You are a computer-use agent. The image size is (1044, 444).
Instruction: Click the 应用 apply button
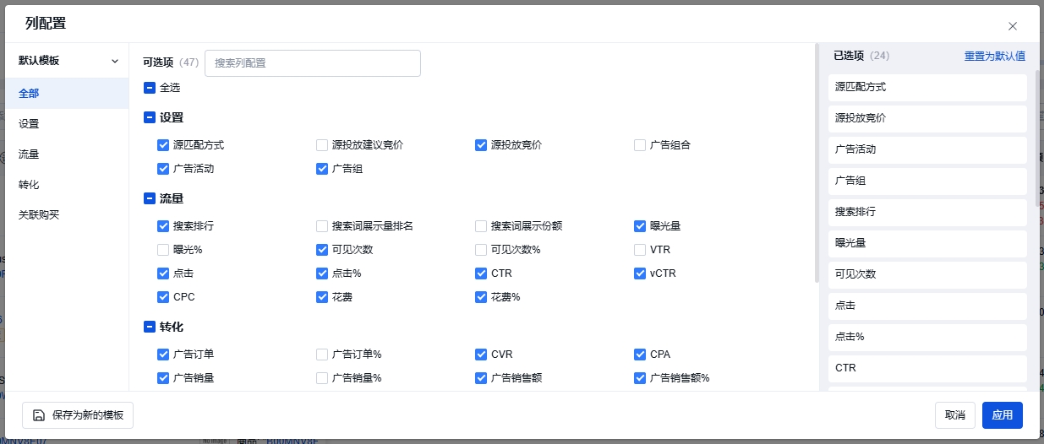coord(1002,415)
